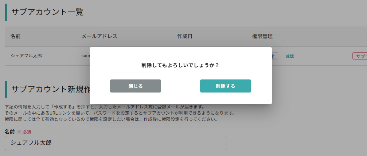Click the 作成日 column header

(x=184, y=36)
